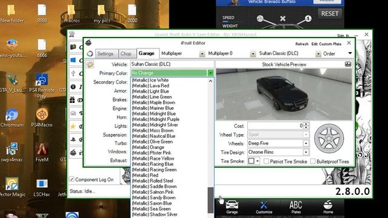Launch PS4 Remote Play shortcut
This screenshot has height=218, width=388.
coord(42,85)
